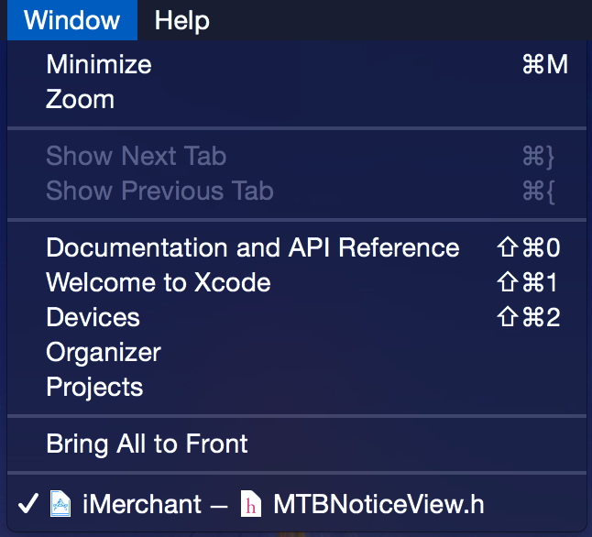
Task: Click the ⇧⌘1 shortcut beside Welcome to Xcode
Action: pos(527,282)
